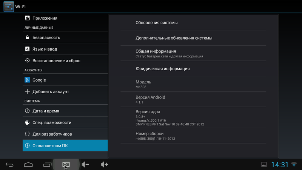The width and height of the screenshot is (302, 170).
Task: Select the Google account entry
Action: (x=65, y=80)
